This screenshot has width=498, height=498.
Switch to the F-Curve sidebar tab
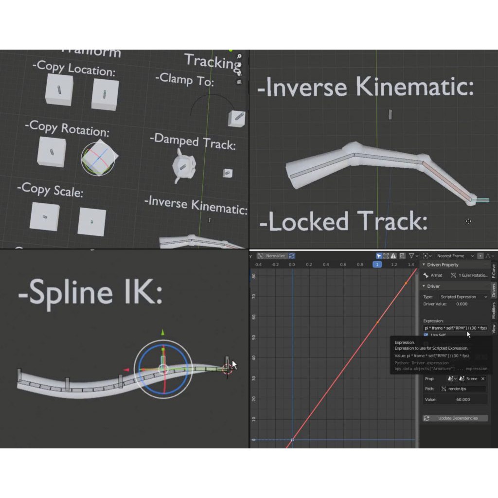point(494,271)
